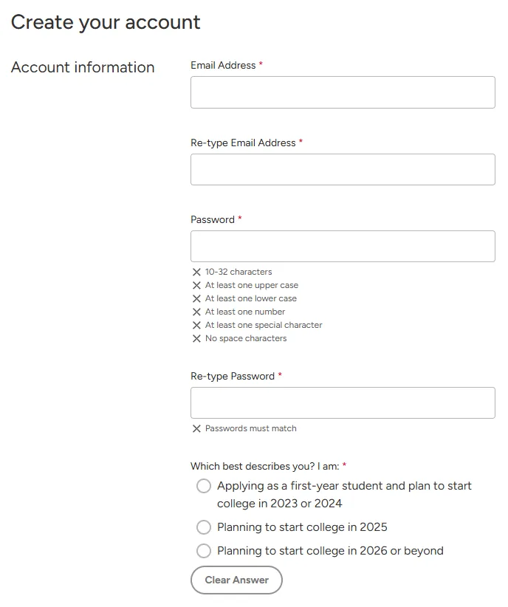
Task: Select first-year student 2023 or 2024 option
Action: tap(204, 486)
